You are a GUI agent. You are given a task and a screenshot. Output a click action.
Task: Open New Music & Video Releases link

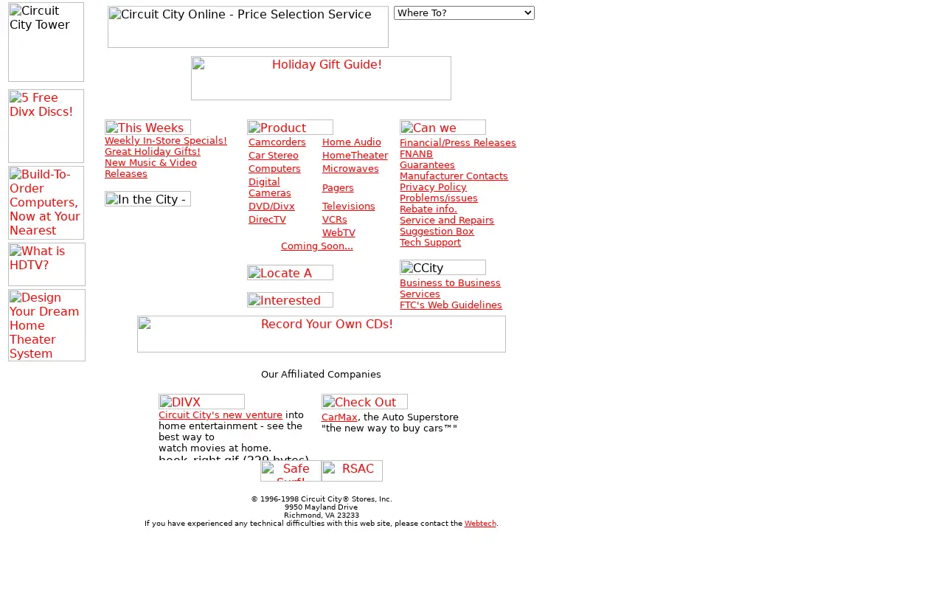(150, 168)
